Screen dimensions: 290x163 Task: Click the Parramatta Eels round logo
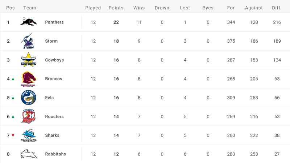coord(29,98)
